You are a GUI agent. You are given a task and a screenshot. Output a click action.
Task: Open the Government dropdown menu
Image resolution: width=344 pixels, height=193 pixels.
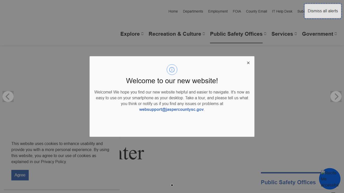coord(319,34)
